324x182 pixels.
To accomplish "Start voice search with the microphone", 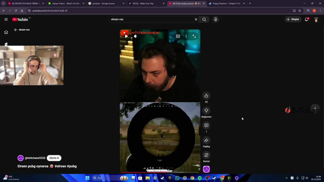I will (216, 19).
